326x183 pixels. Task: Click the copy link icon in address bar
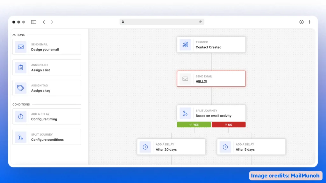pos(200,22)
